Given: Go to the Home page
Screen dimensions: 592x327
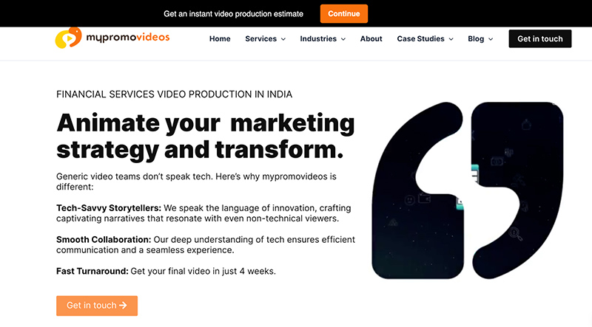Looking at the screenshot, I should tap(220, 38).
